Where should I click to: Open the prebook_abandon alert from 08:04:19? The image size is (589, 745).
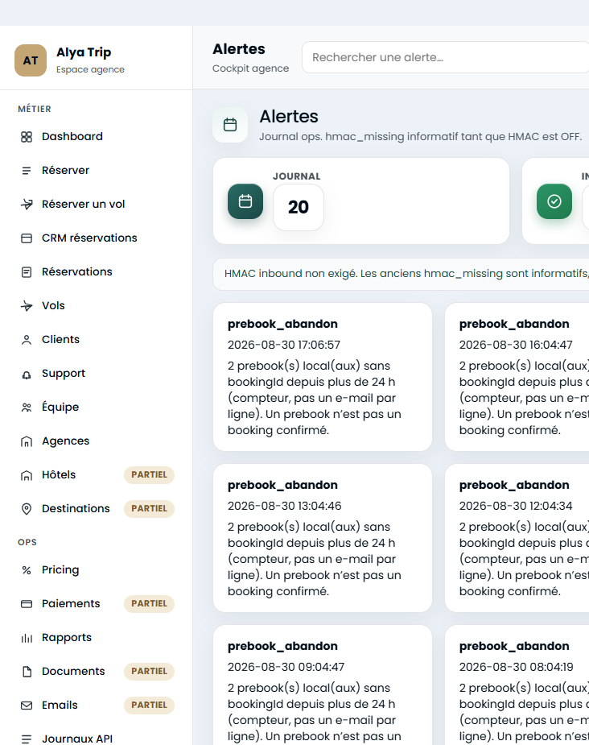tap(517, 685)
